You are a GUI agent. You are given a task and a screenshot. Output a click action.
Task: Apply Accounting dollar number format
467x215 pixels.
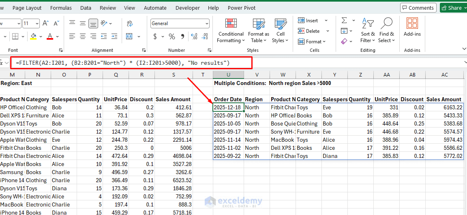point(155,36)
